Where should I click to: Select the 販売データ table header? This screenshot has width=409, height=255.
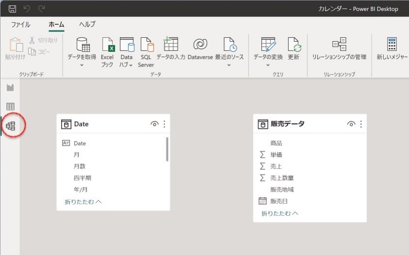click(310, 124)
